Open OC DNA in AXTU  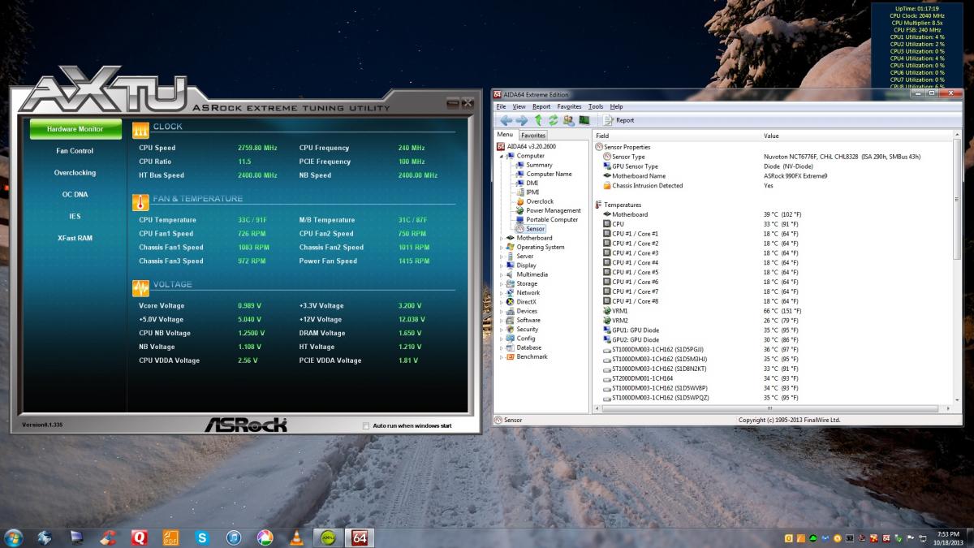(x=75, y=195)
